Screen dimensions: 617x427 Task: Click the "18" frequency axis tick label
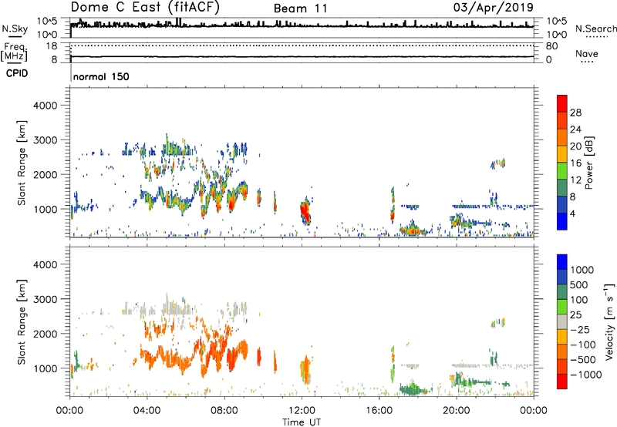52,46
